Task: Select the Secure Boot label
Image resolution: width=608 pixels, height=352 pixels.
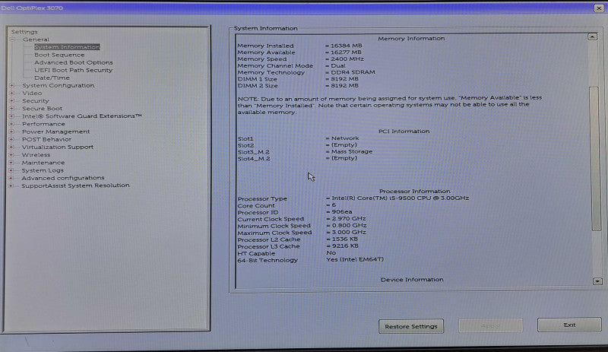Action: coord(42,109)
